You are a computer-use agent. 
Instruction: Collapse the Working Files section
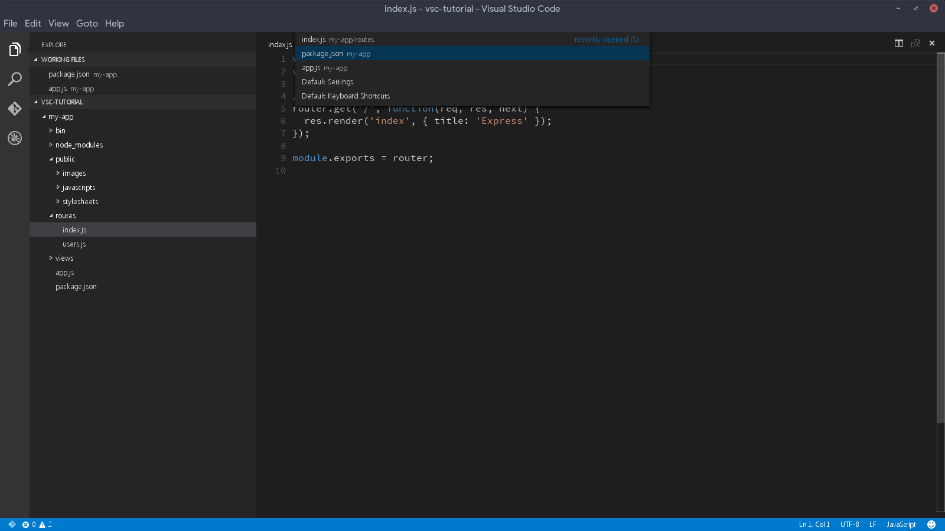pyautogui.click(x=143, y=60)
